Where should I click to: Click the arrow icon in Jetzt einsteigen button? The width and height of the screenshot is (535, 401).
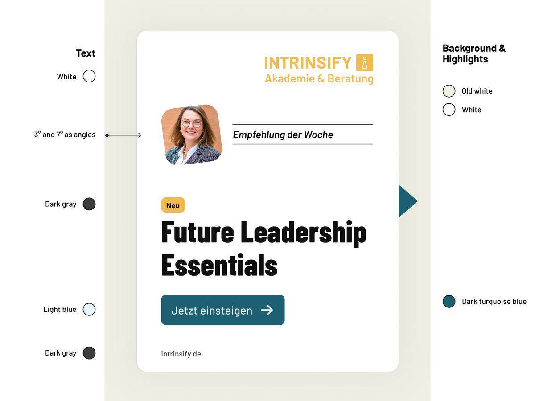click(x=267, y=310)
